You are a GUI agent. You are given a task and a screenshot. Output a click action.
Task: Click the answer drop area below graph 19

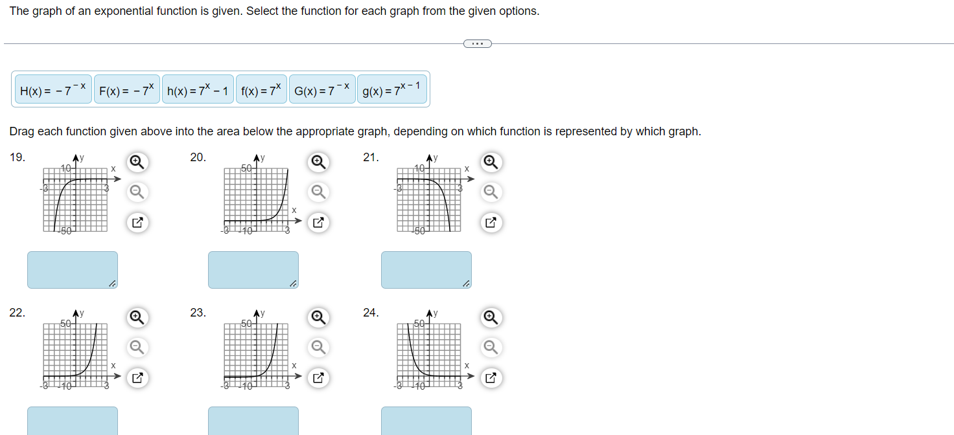coord(72,269)
